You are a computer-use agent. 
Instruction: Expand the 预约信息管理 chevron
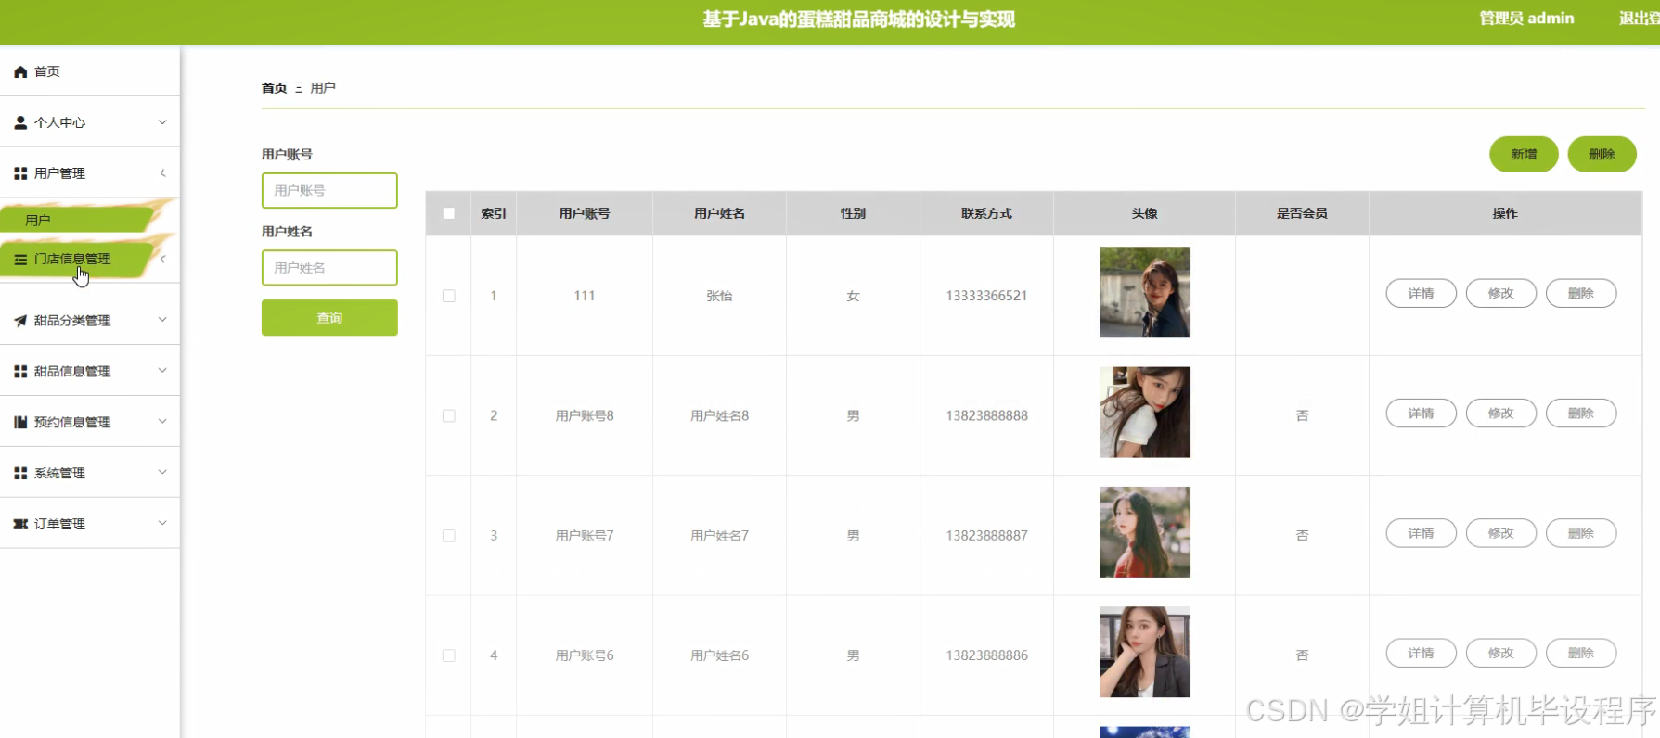(162, 422)
